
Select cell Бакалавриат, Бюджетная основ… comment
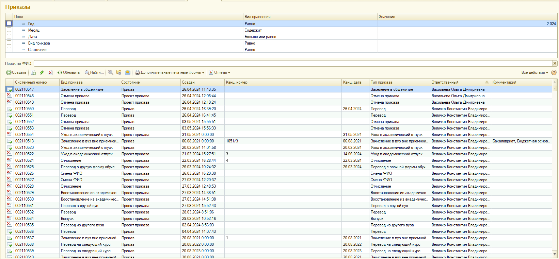click(x=521, y=141)
